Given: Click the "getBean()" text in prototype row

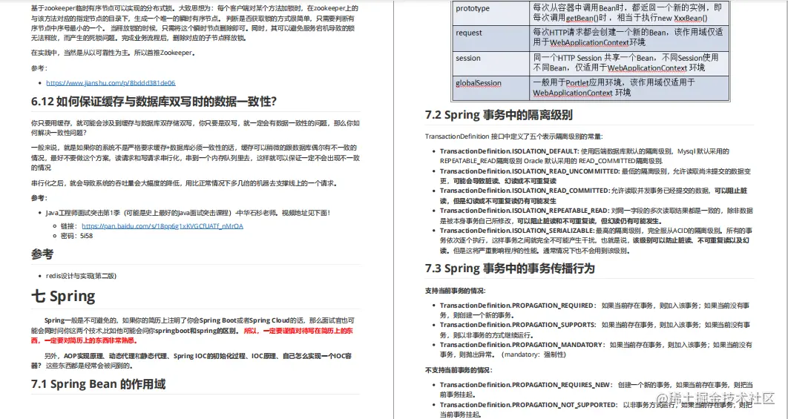Looking at the screenshot, I should coord(582,18).
